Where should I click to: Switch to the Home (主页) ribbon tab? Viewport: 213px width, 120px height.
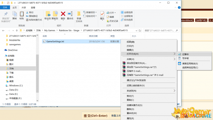14,8
